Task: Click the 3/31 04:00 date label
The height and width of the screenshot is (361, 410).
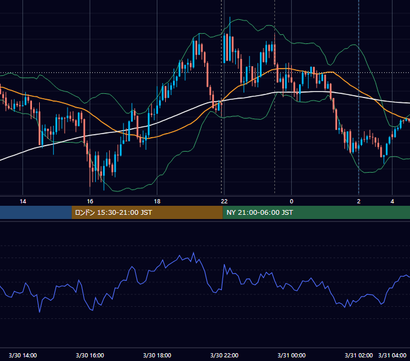Action: point(393,355)
